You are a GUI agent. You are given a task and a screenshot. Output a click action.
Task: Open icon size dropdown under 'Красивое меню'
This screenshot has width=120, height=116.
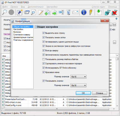click(x=79, y=77)
